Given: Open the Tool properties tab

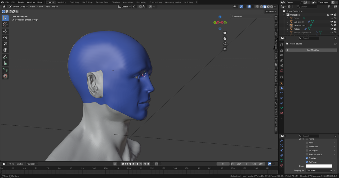Looking at the screenshot, I should tap(282, 44).
